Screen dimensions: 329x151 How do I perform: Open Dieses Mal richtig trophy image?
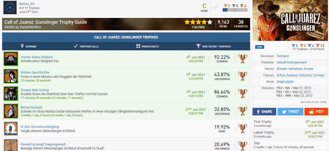coord(11,94)
